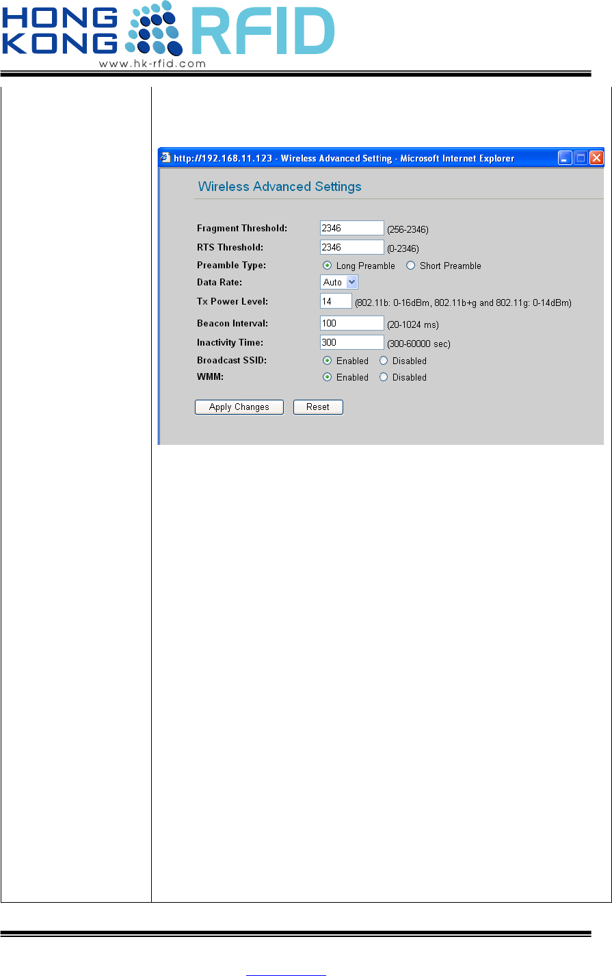Screen dimensions: 612x976
Task: Click the (300-60000 sec) range hint
Action: [418, 344]
